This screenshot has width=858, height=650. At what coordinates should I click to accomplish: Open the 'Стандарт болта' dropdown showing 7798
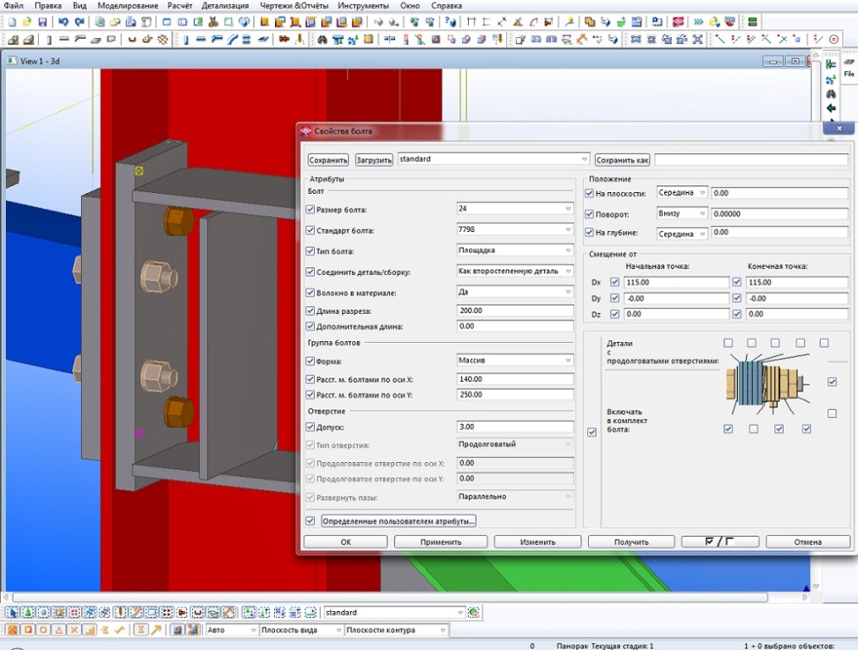click(x=514, y=230)
